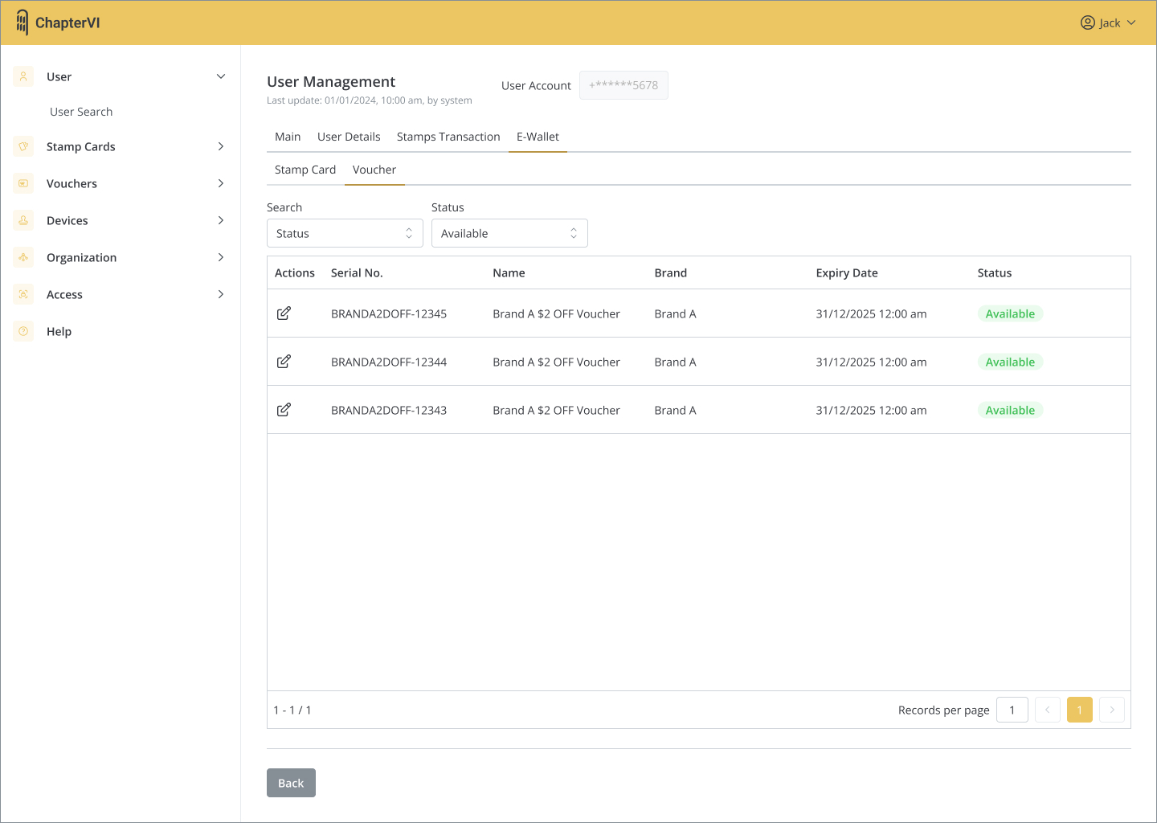The height and width of the screenshot is (823, 1157).
Task: Click edit icon for voucher BRANDA2DOFF-12343
Action: pyautogui.click(x=284, y=410)
